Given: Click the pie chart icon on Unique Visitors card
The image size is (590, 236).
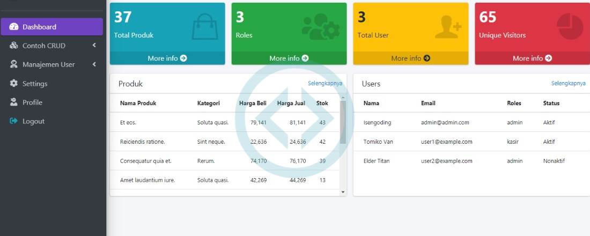Looking at the screenshot, I should click(570, 27).
